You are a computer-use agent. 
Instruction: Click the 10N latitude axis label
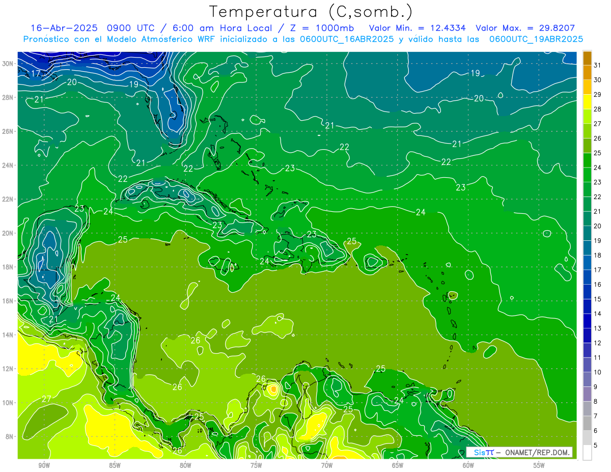click(x=8, y=402)
